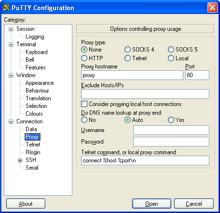Choose HTTP as the proxy type

pyautogui.click(x=84, y=58)
